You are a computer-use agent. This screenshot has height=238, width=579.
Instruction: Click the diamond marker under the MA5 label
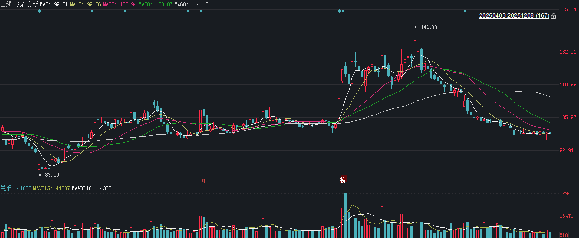pyautogui.click(x=39, y=11)
